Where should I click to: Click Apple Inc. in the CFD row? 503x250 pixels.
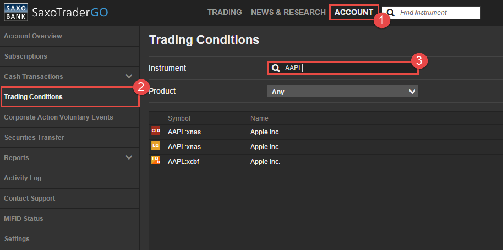pyautogui.click(x=265, y=132)
